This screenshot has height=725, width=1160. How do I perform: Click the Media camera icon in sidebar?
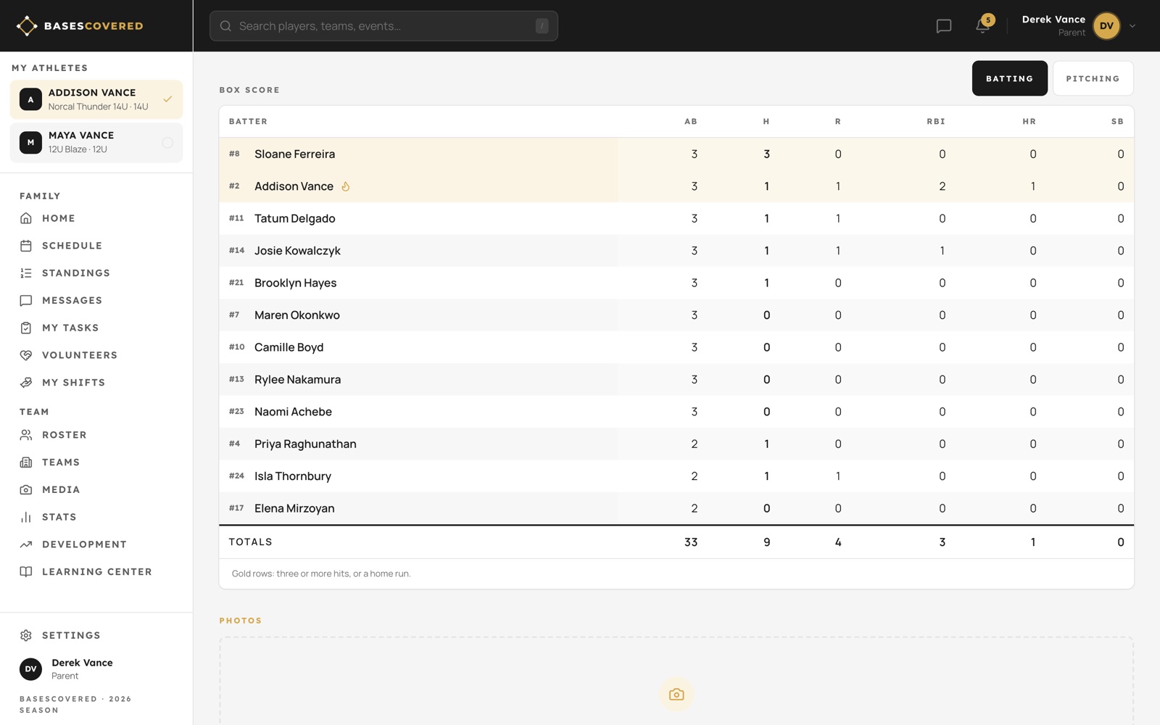[26, 490]
